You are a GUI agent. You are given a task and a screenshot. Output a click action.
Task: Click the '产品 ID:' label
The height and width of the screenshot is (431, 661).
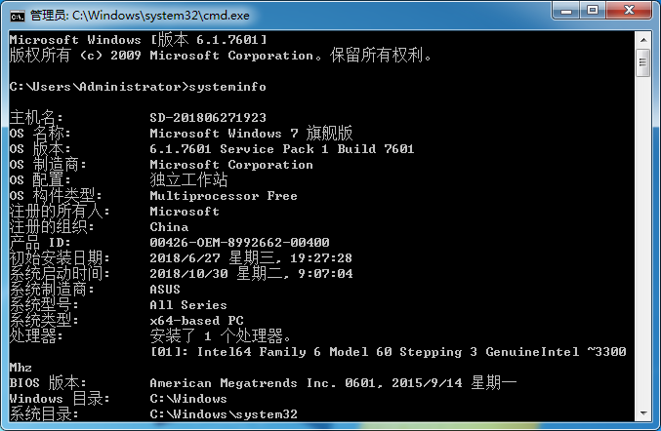pyautogui.click(x=40, y=243)
